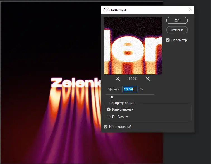The image size is (211, 164).
Task: Close the Добавить шум dialog
Action: pos(190,9)
